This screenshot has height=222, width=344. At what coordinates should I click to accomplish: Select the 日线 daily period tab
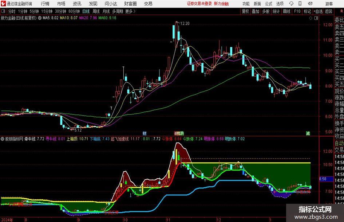click(86, 11)
